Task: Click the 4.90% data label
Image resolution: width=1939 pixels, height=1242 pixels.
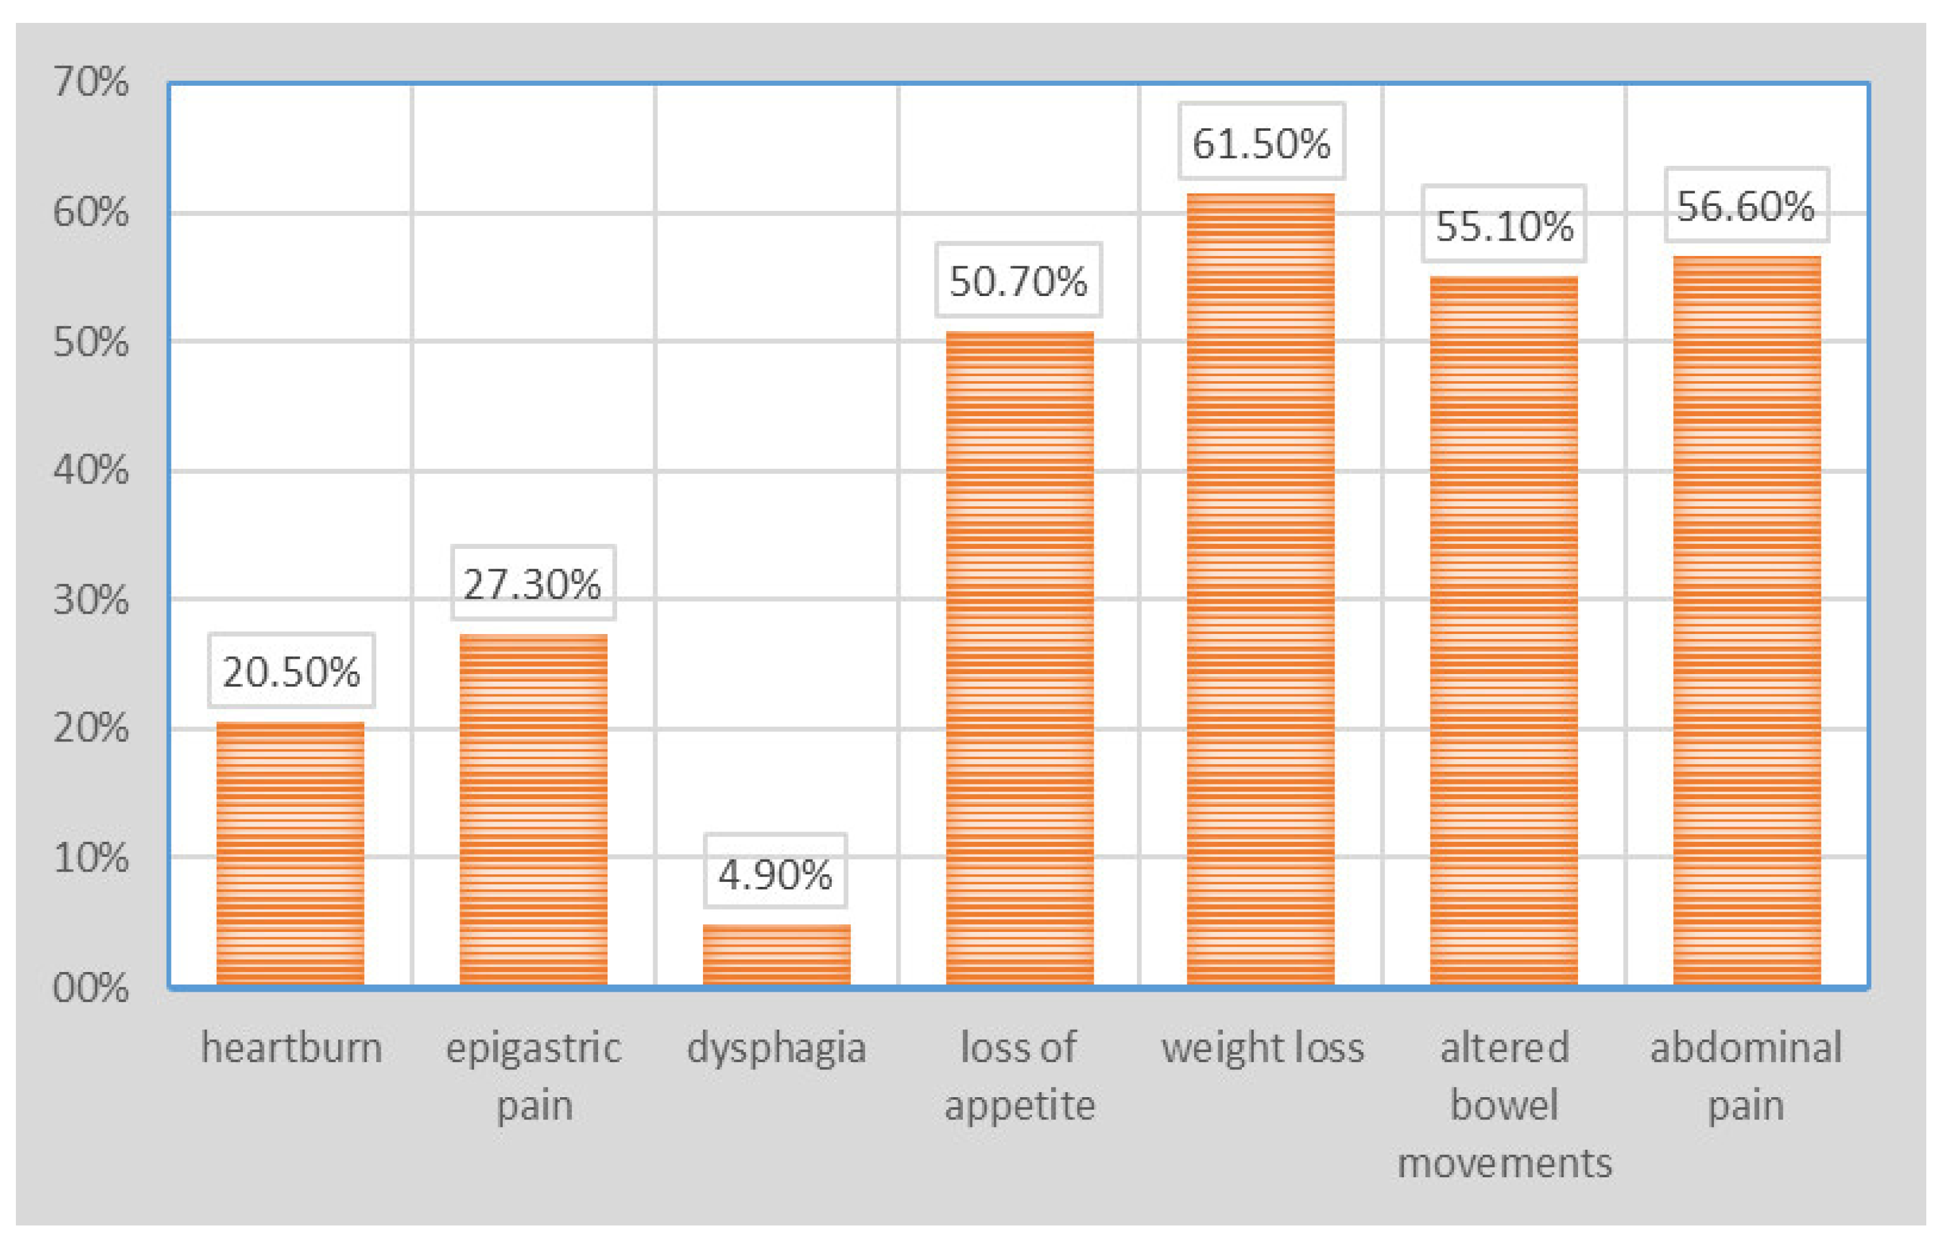Action: [775, 874]
